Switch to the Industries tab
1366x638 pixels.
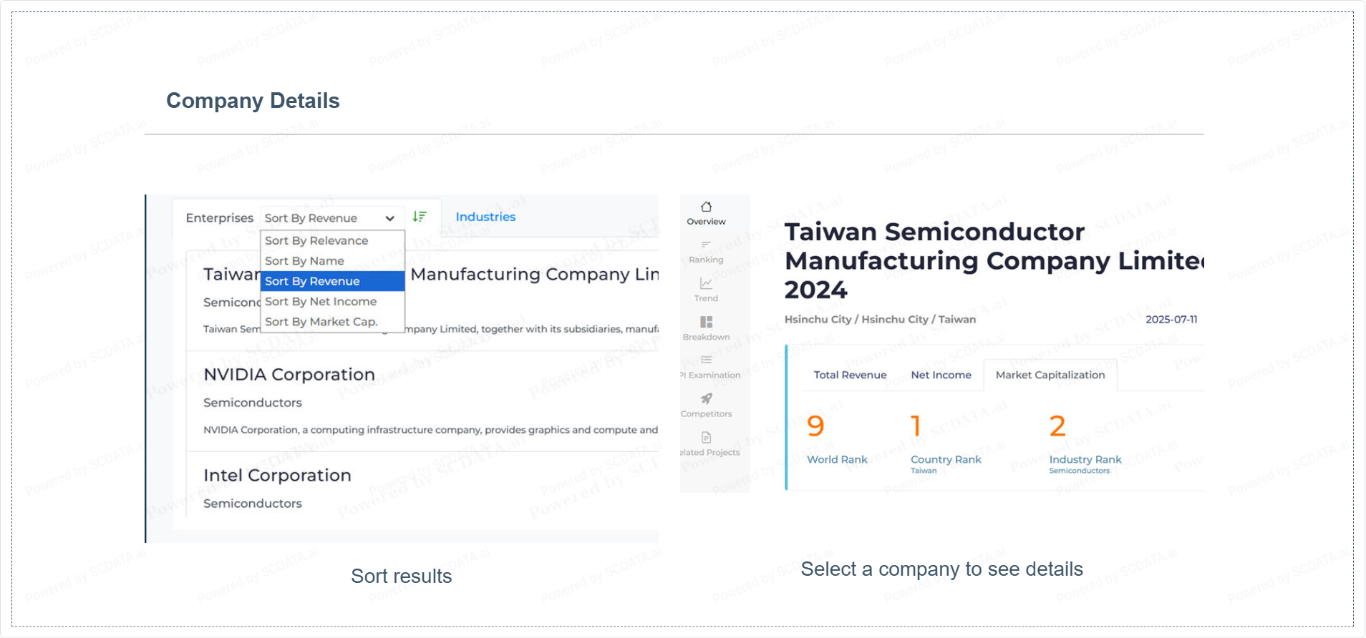tap(485, 217)
